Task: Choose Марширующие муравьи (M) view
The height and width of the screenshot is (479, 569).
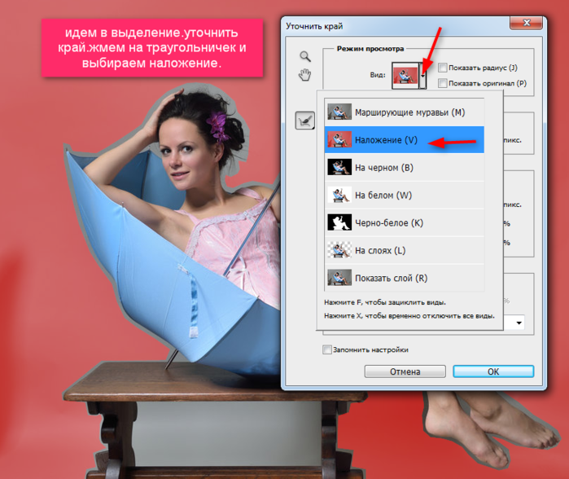Action: point(405,112)
